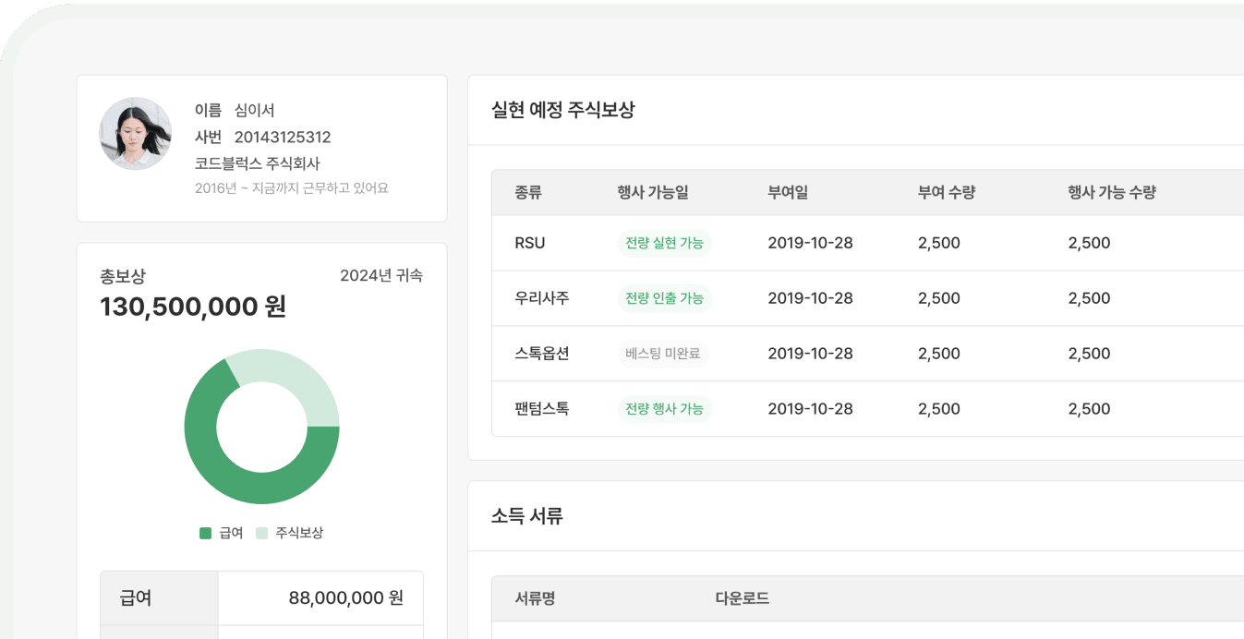Screen dimensions: 1244x639
Task: Click the RSU row type cell
Action: pos(530,243)
